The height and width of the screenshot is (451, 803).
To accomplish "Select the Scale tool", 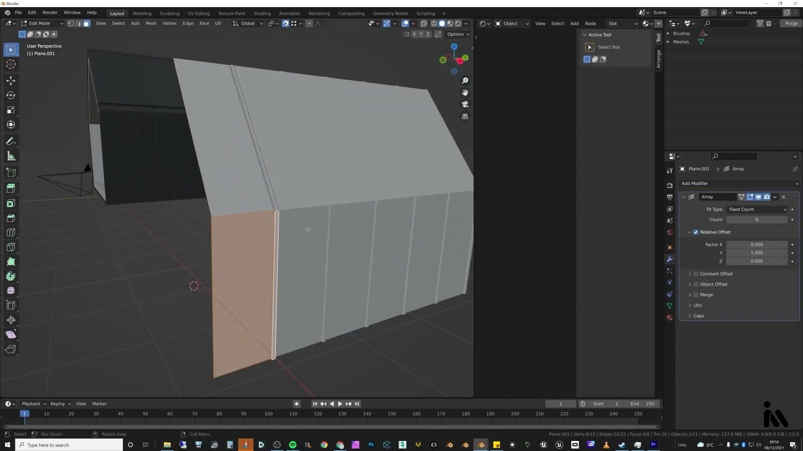I will [x=11, y=110].
